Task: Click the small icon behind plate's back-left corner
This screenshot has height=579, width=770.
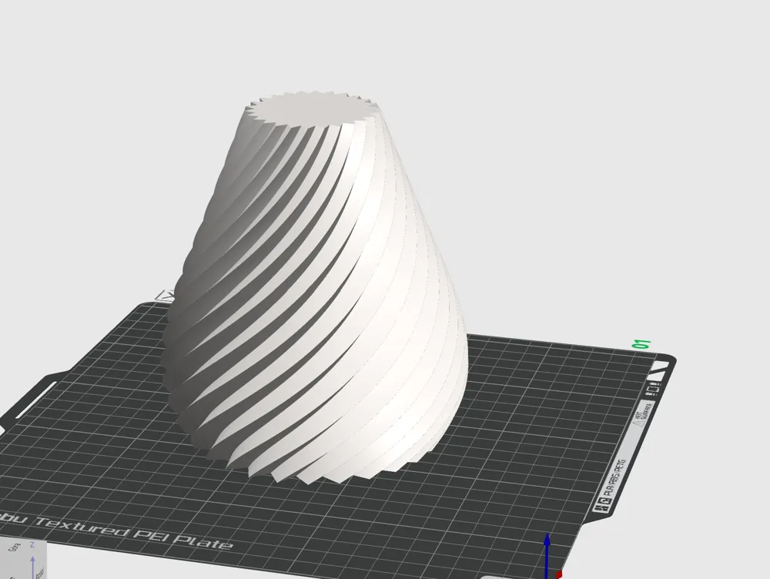Action: 165,296
